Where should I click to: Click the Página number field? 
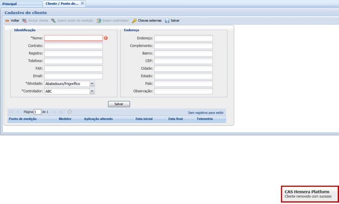tap(37, 112)
